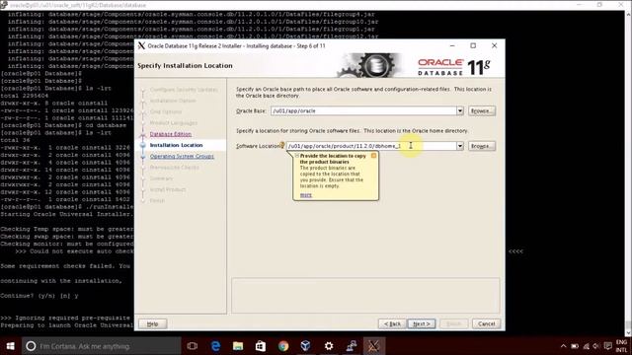Click into the Oracle Base path field
Image resolution: width=632 pixels, height=355 pixels.
pyautogui.click(x=363, y=110)
